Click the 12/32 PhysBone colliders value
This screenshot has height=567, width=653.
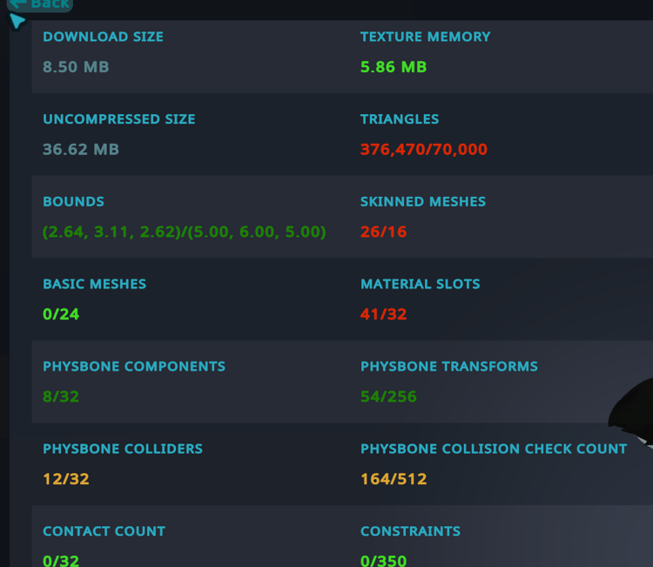66,479
